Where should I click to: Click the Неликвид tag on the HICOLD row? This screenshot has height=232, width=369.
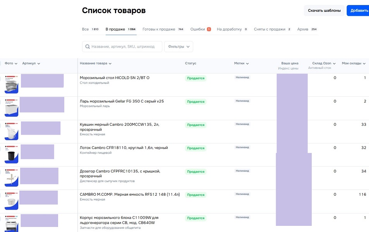coord(242,77)
